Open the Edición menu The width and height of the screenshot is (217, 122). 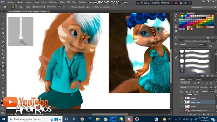pos(20,2)
